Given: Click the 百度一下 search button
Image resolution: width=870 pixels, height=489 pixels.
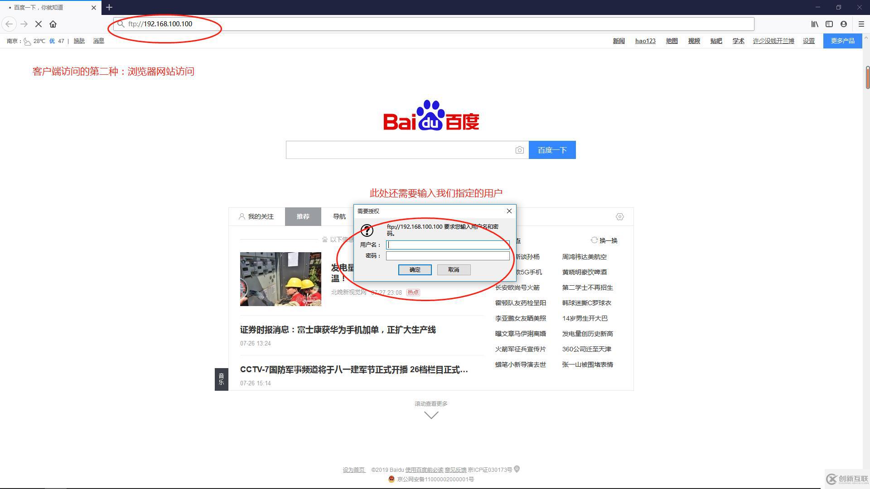Looking at the screenshot, I should [552, 150].
